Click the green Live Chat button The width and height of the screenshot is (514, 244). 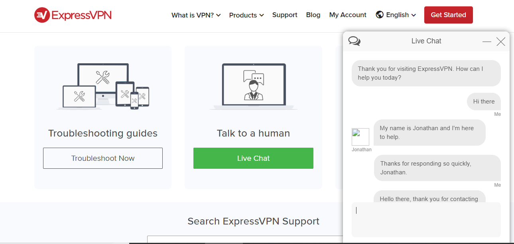pyautogui.click(x=253, y=158)
